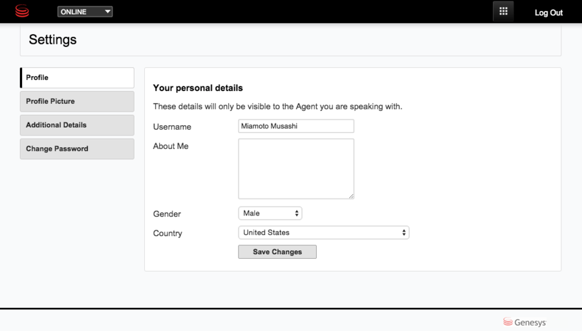Click the Username field label

(172, 127)
